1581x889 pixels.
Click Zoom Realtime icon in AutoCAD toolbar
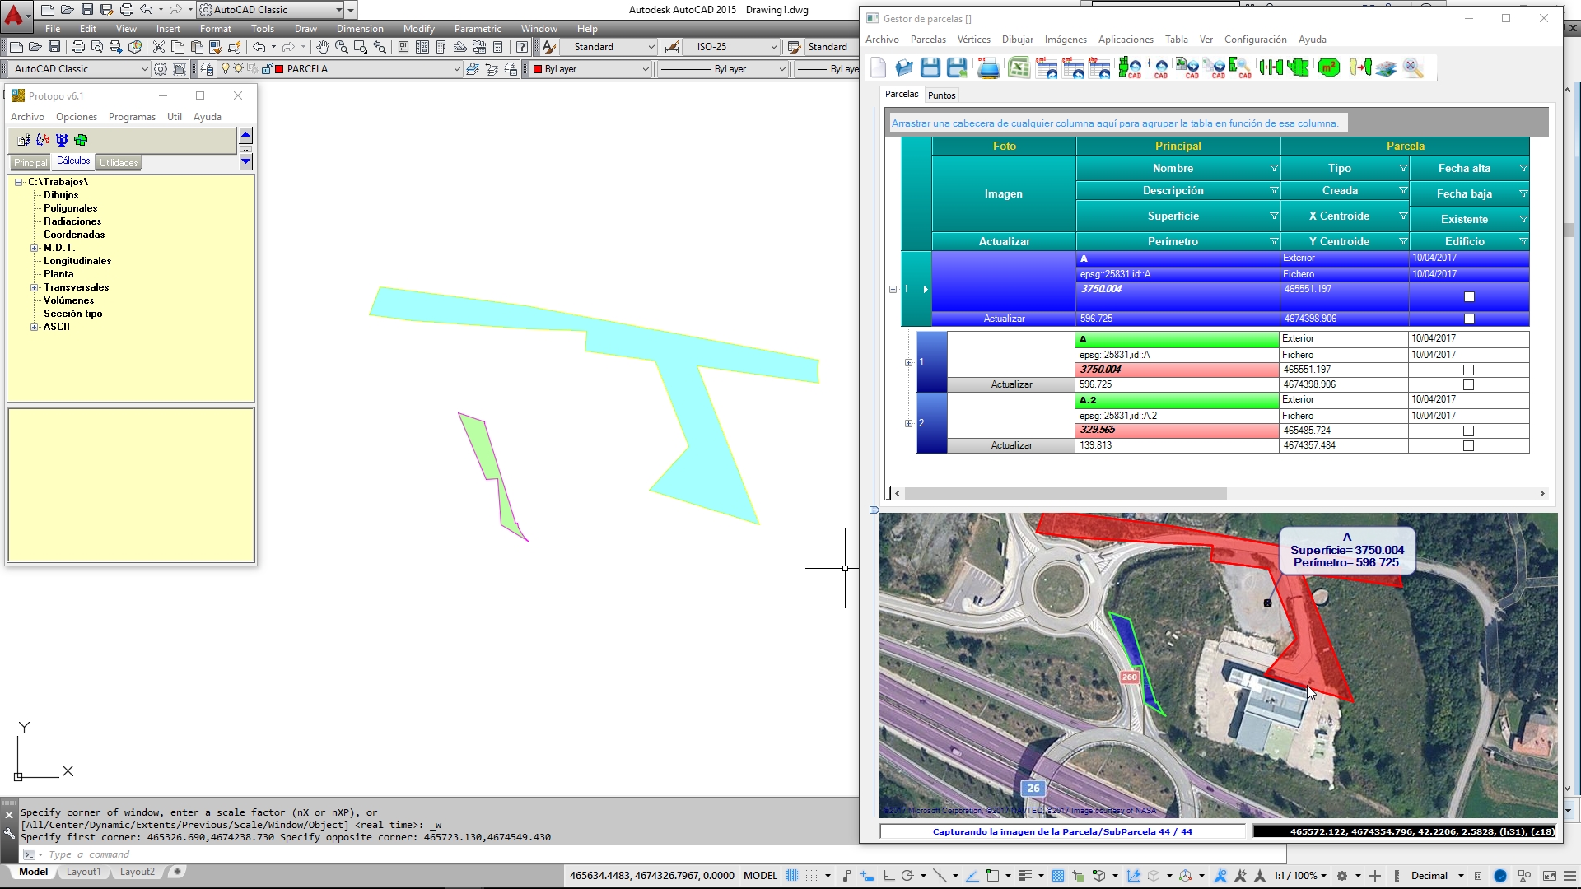[342, 47]
